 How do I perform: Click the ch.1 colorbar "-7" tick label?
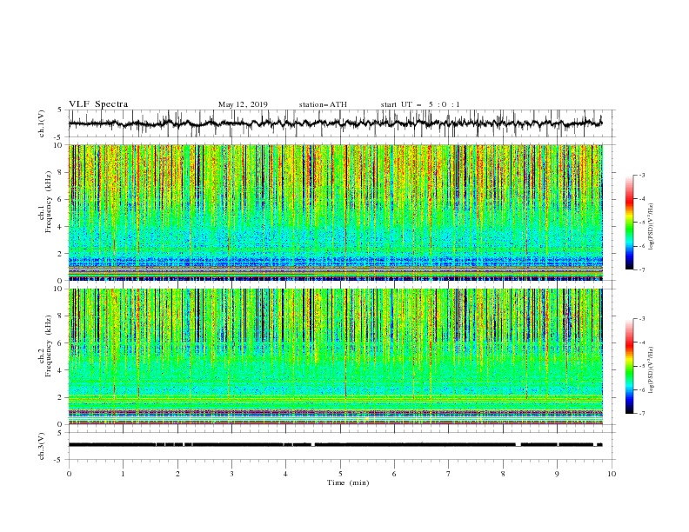pos(642,269)
